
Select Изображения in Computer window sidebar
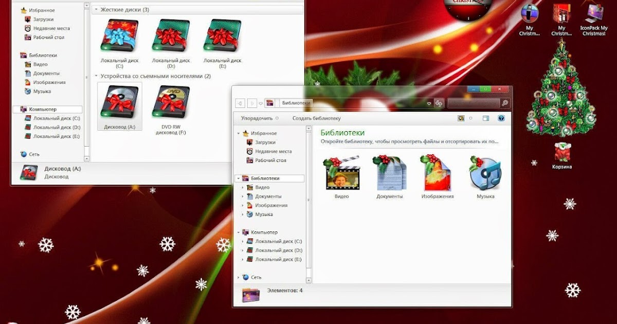click(x=45, y=82)
